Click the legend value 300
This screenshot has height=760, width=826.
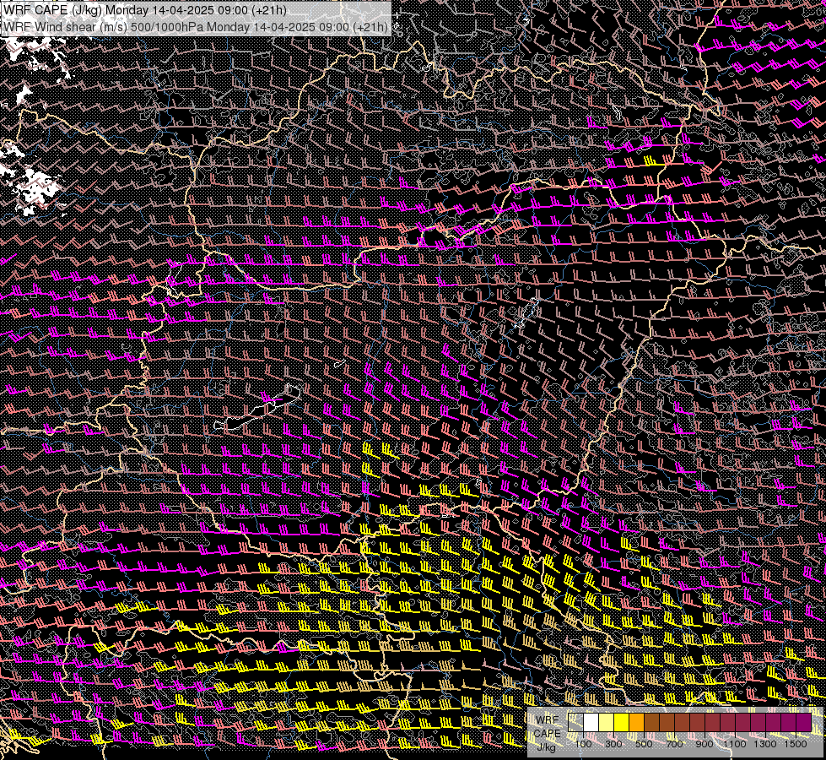pos(613,744)
